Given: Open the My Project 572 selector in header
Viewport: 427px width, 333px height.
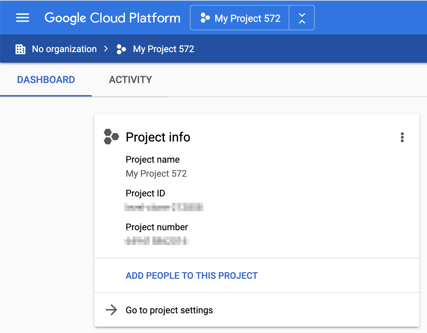Looking at the screenshot, I should coord(240,18).
